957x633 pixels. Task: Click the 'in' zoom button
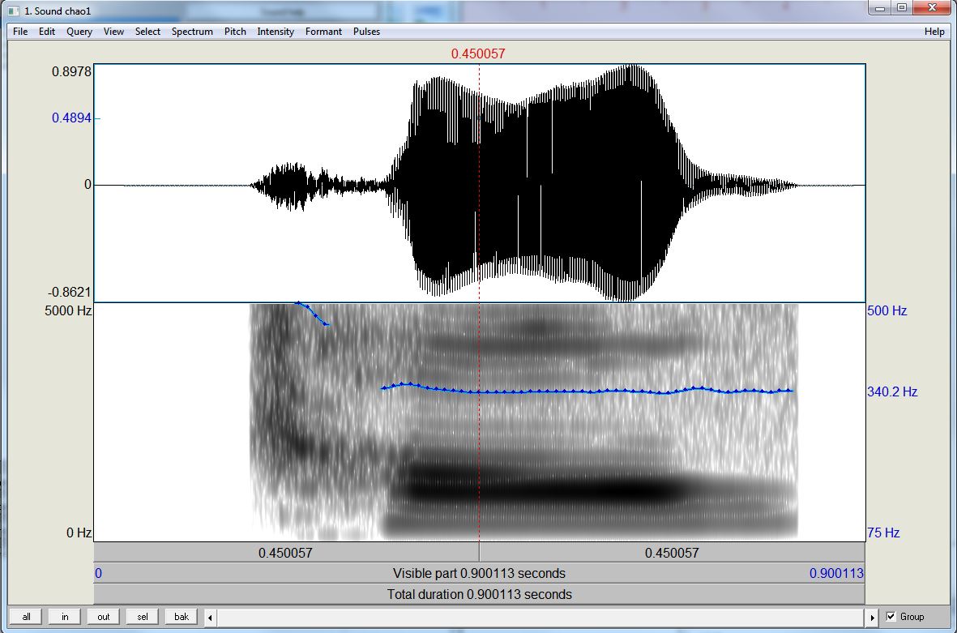tap(65, 617)
